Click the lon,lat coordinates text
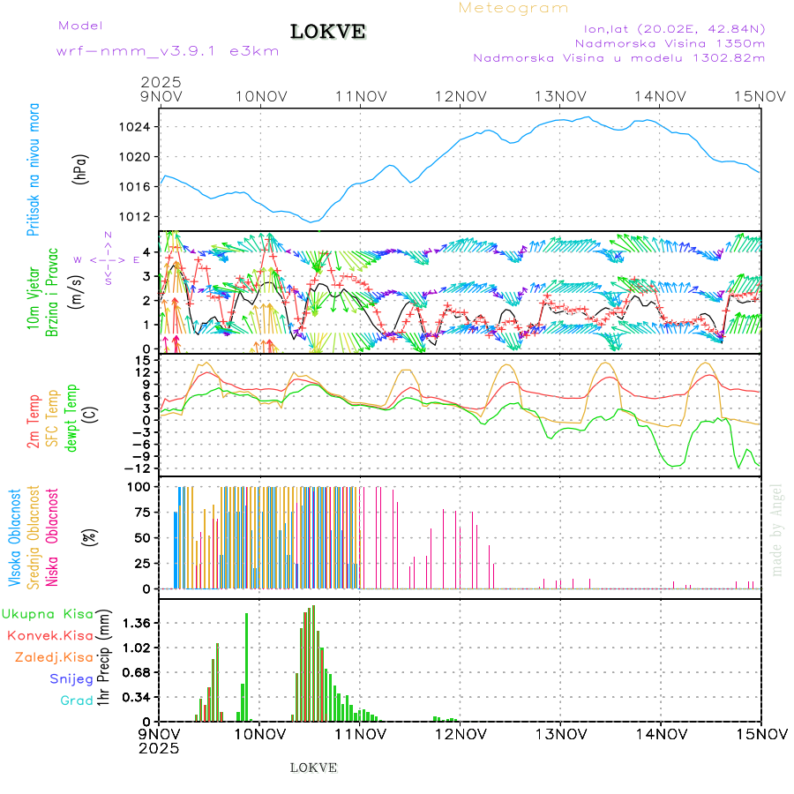Image resolution: width=794 pixels, height=794 pixels. [668, 28]
